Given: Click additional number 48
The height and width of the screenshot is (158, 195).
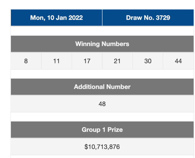Looking at the screenshot, I should 102,104.
